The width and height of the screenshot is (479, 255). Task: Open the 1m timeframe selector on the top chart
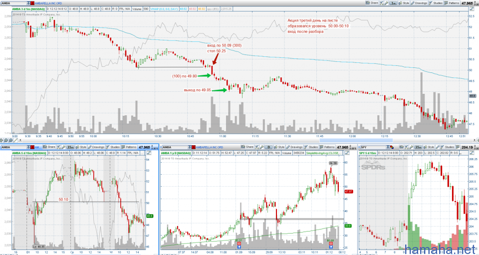tap(394, 3)
